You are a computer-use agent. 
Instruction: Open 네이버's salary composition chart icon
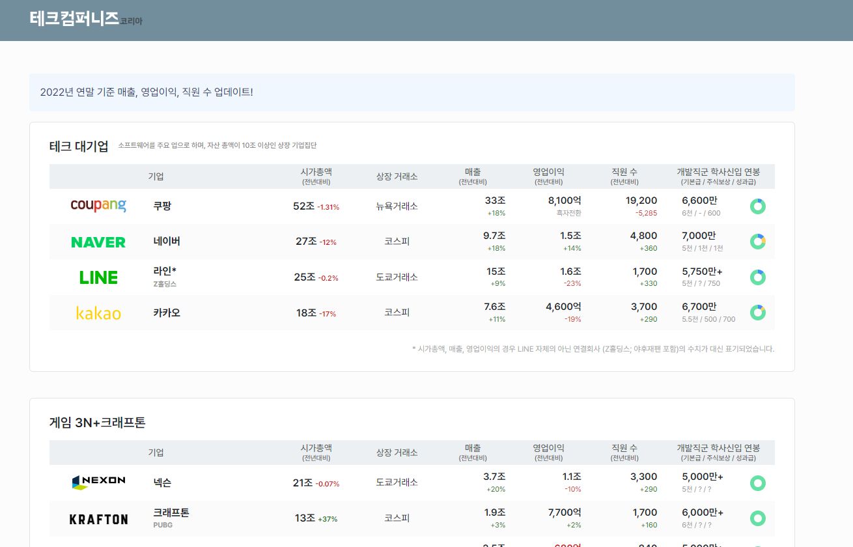tap(757, 241)
